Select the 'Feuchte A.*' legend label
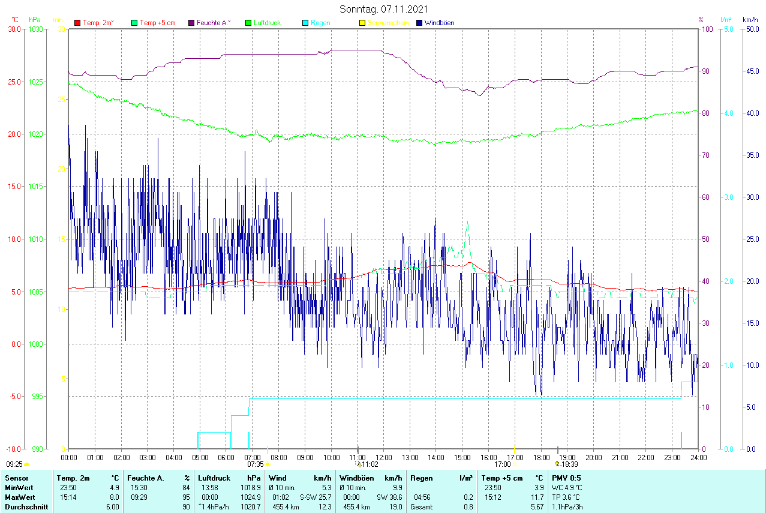The image size is (766, 513). point(214,23)
